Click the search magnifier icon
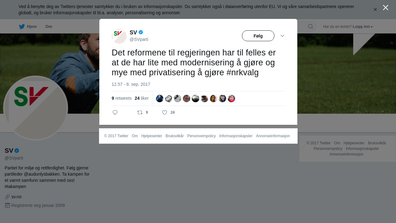 pyautogui.click(x=310, y=26)
